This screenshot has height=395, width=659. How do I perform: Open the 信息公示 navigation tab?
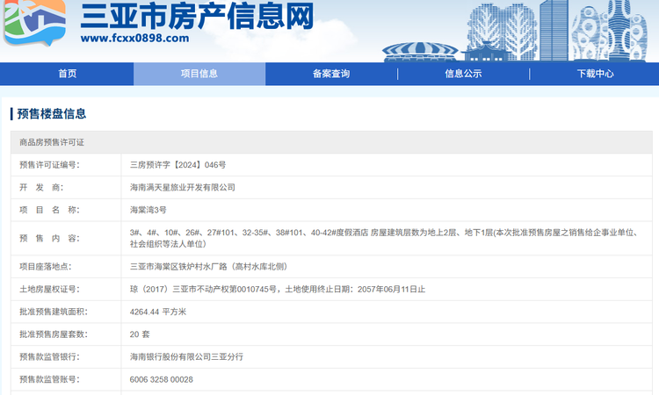point(463,74)
